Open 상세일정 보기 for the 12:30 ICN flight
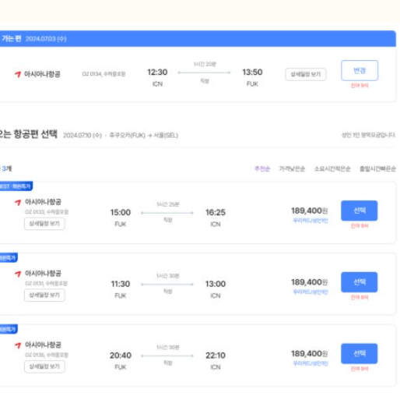 [306, 74]
